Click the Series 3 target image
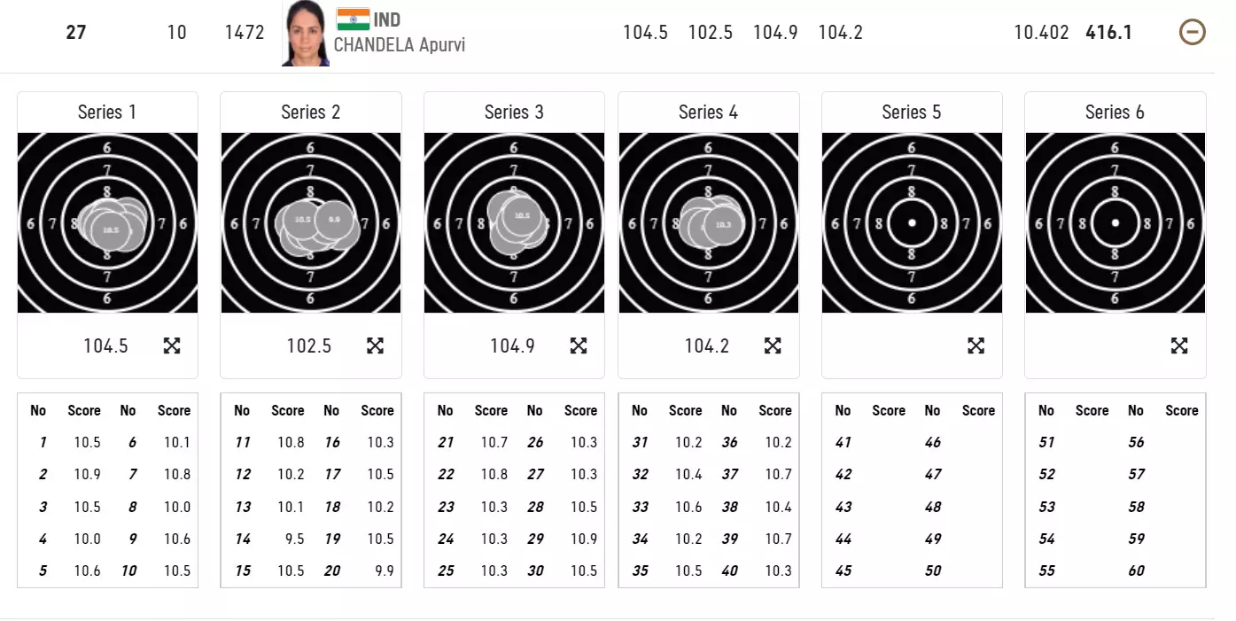This screenshot has width=1236, height=621. (x=514, y=223)
